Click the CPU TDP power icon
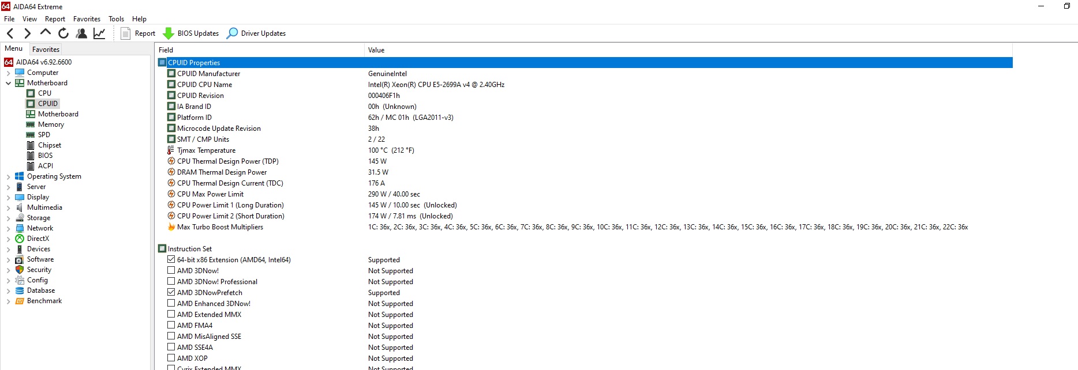The width and height of the screenshot is (1078, 370). 171,161
